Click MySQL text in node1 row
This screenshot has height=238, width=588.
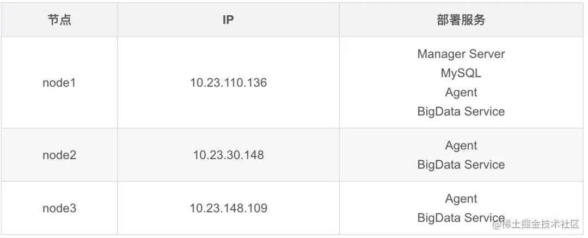(461, 73)
